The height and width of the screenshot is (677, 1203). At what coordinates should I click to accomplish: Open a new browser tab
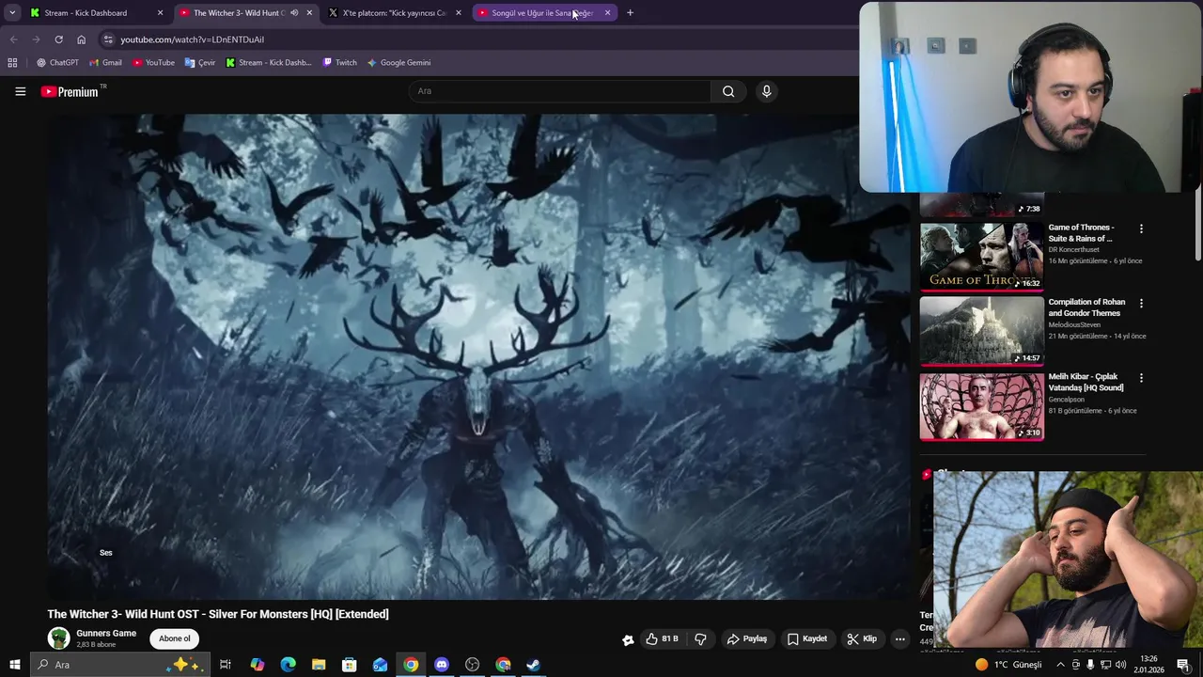pyautogui.click(x=630, y=13)
